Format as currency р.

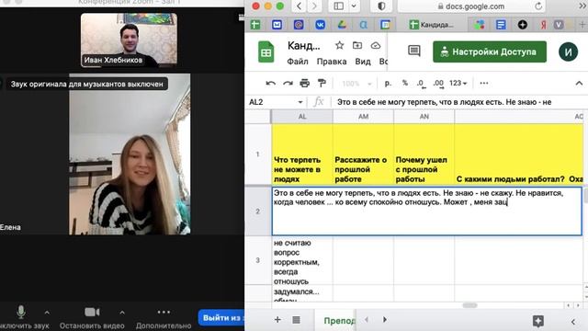(x=388, y=84)
